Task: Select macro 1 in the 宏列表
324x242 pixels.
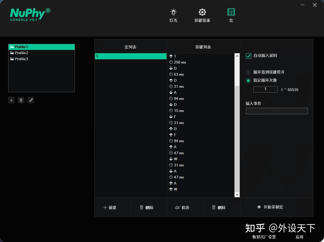Action: [x=130, y=56]
